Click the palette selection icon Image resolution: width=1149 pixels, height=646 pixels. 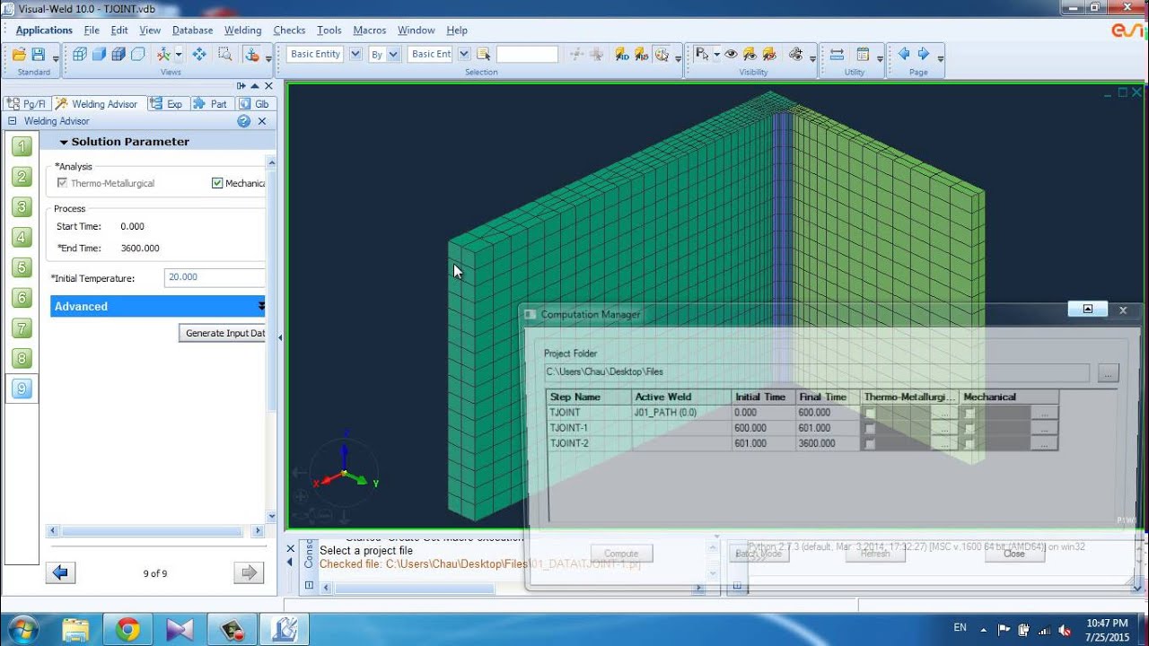point(662,54)
